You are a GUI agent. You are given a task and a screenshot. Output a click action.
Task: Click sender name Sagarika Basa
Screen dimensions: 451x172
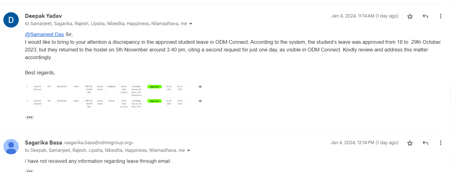43,142
